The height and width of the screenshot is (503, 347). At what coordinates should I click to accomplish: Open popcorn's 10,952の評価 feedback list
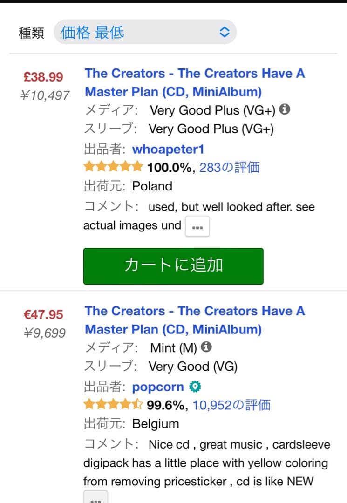pos(232,405)
